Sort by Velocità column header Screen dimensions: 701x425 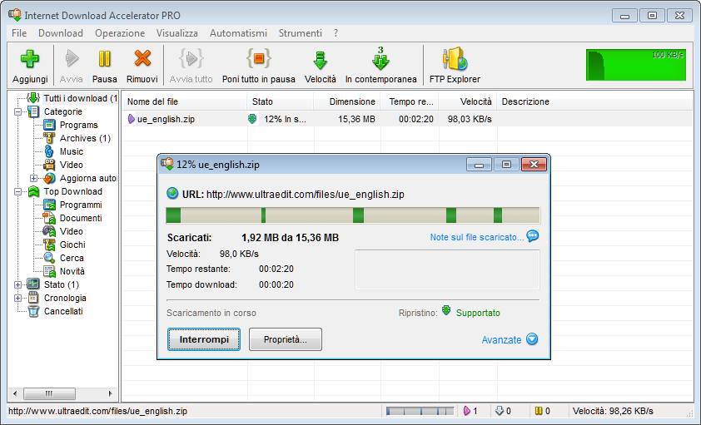pos(468,101)
